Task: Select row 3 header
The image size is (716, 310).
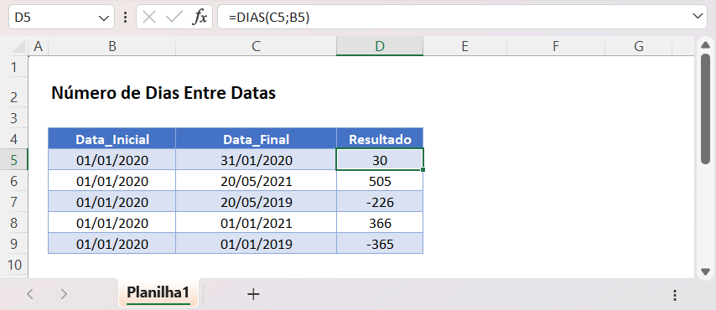Action: click(13, 119)
